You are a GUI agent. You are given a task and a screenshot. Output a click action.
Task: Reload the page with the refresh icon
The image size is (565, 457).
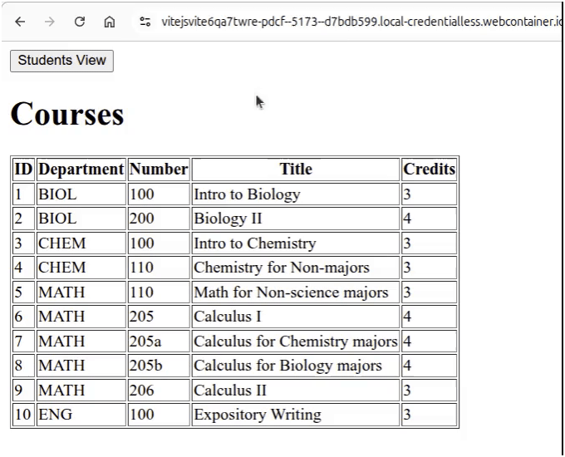coord(80,22)
